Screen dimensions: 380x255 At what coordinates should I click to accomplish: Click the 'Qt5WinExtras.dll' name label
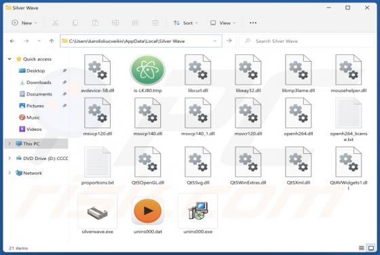coord(248,182)
